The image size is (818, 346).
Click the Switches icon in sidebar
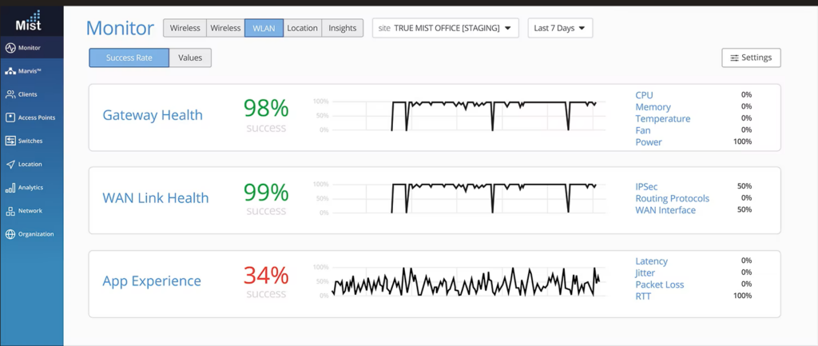(10, 141)
